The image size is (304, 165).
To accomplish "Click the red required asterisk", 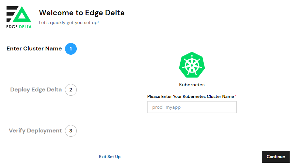I will click(235, 96).
